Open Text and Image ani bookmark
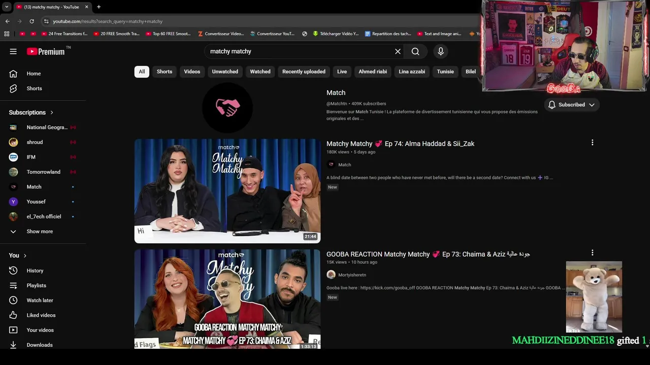This screenshot has height=365, width=650. pyautogui.click(x=439, y=34)
